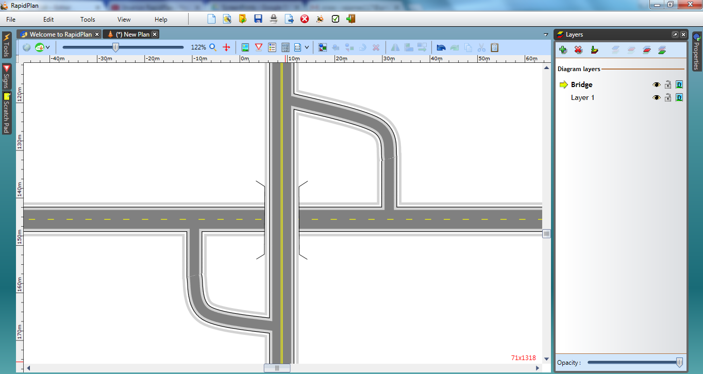Click the grey globe icon in canvas toolbar
The height and width of the screenshot is (374, 703).
click(27, 47)
